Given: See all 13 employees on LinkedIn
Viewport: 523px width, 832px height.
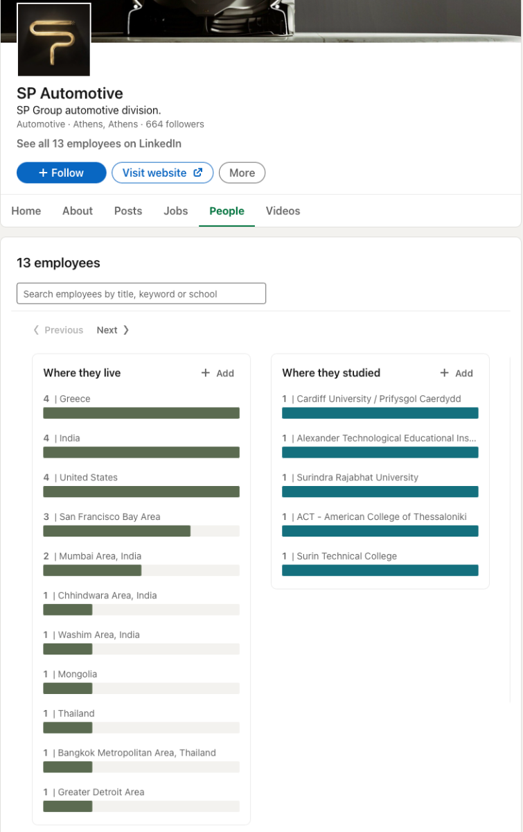Looking at the screenshot, I should click(x=99, y=144).
